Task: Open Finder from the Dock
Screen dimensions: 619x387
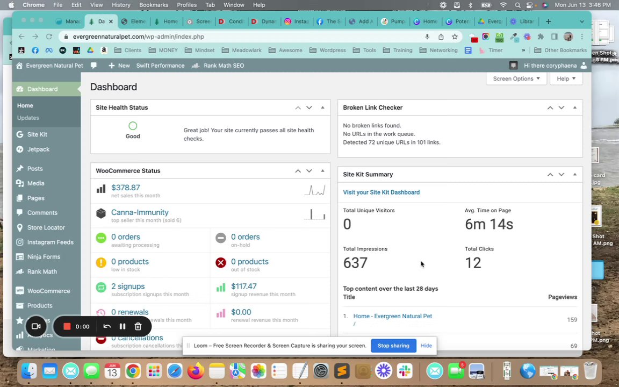Action: point(29,371)
